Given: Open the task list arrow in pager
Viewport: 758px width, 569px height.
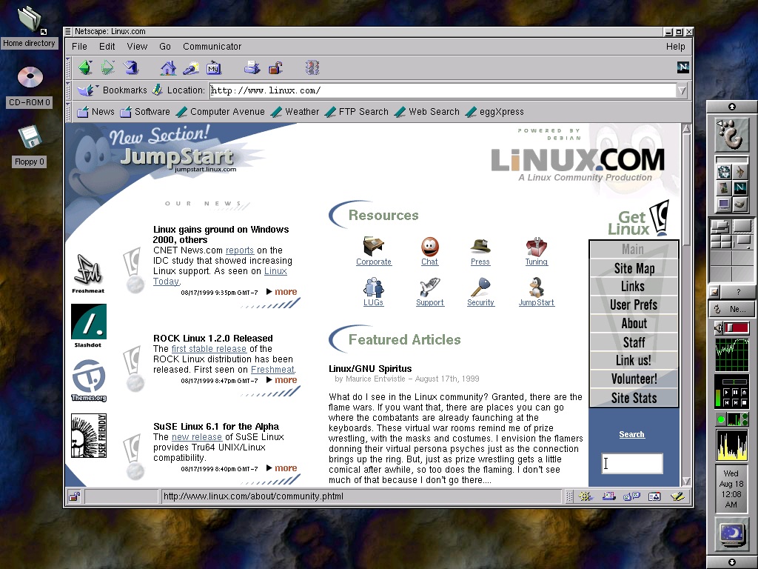Looking at the screenshot, I should point(714,291).
